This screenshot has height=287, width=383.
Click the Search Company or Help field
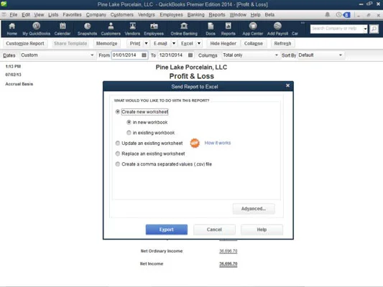tap(336, 29)
